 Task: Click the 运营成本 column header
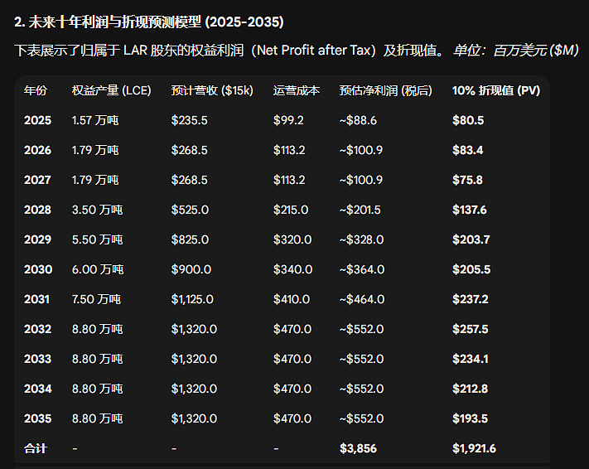(x=296, y=90)
